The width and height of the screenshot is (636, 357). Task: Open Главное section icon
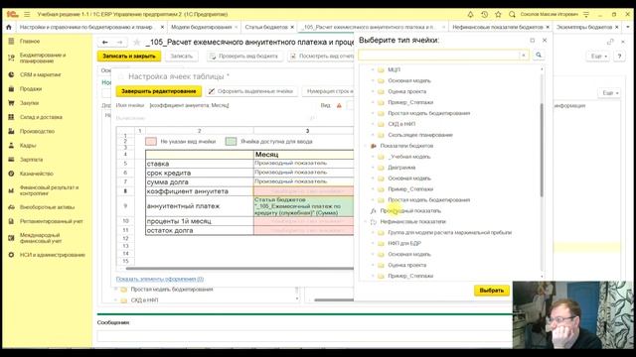click(11, 42)
